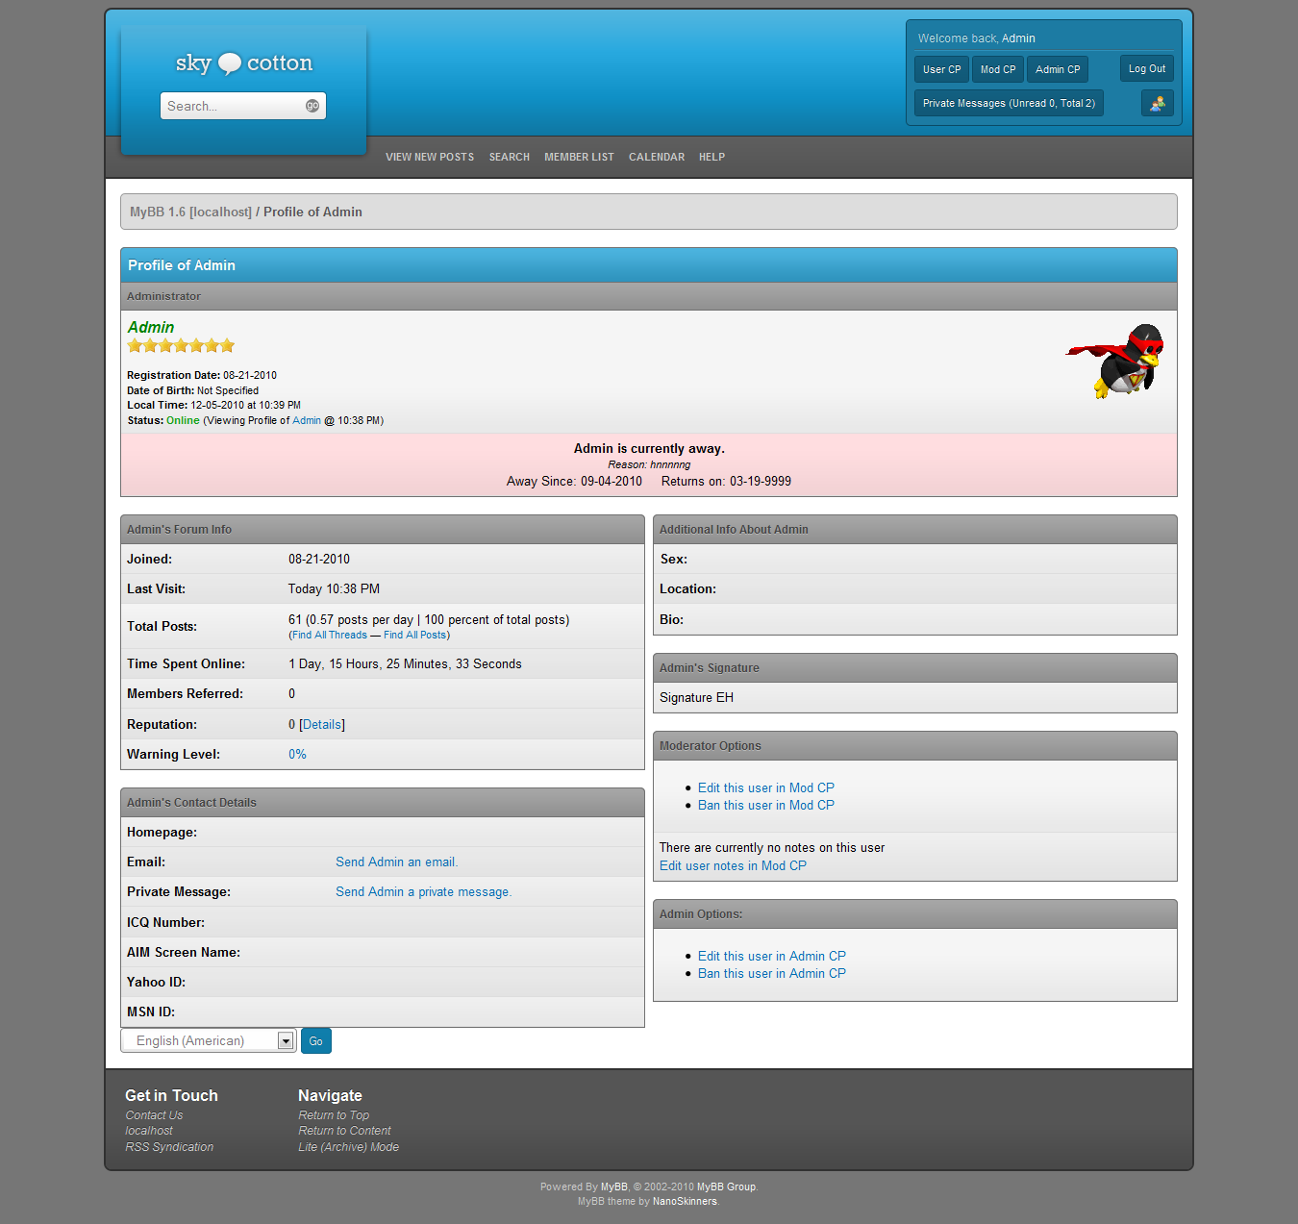Click the Find All Threads link
The height and width of the screenshot is (1224, 1298).
click(330, 635)
